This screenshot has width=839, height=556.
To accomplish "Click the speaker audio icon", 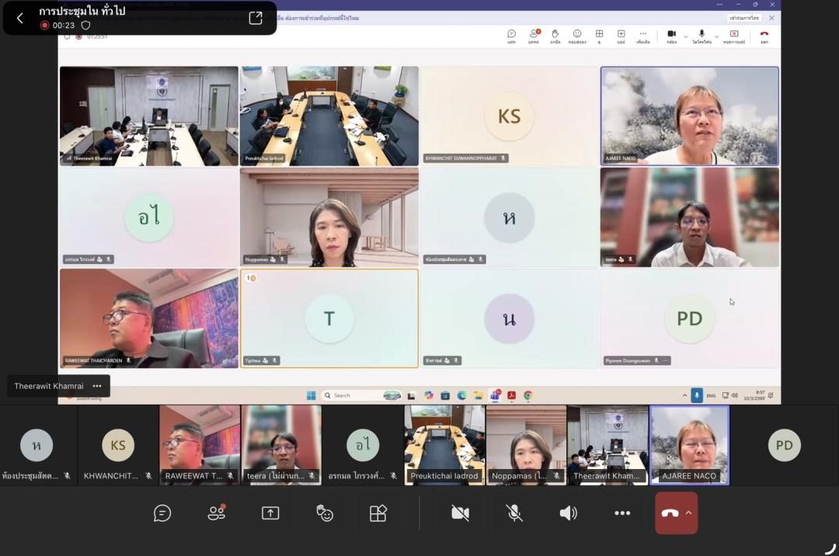I will (x=569, y=513).
